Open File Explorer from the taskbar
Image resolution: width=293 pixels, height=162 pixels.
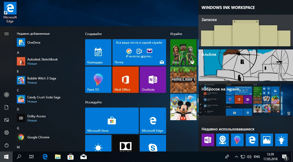(58, 157)
